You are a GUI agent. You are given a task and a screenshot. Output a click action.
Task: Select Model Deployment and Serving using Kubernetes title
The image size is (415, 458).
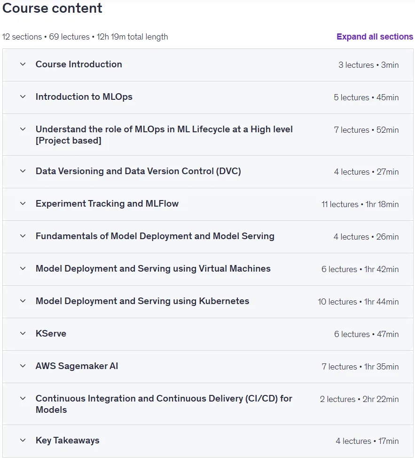coord(142,301)
